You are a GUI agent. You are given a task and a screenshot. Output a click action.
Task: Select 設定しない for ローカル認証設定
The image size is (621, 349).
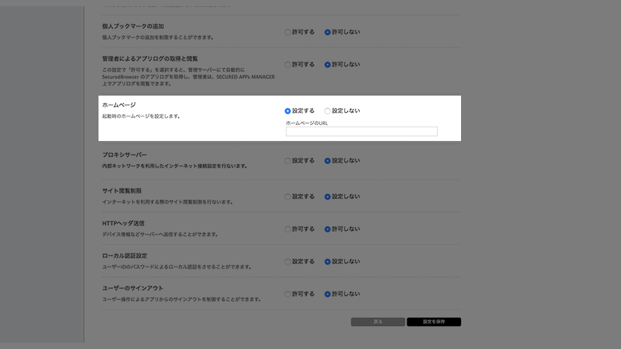[x=327, y=262]
